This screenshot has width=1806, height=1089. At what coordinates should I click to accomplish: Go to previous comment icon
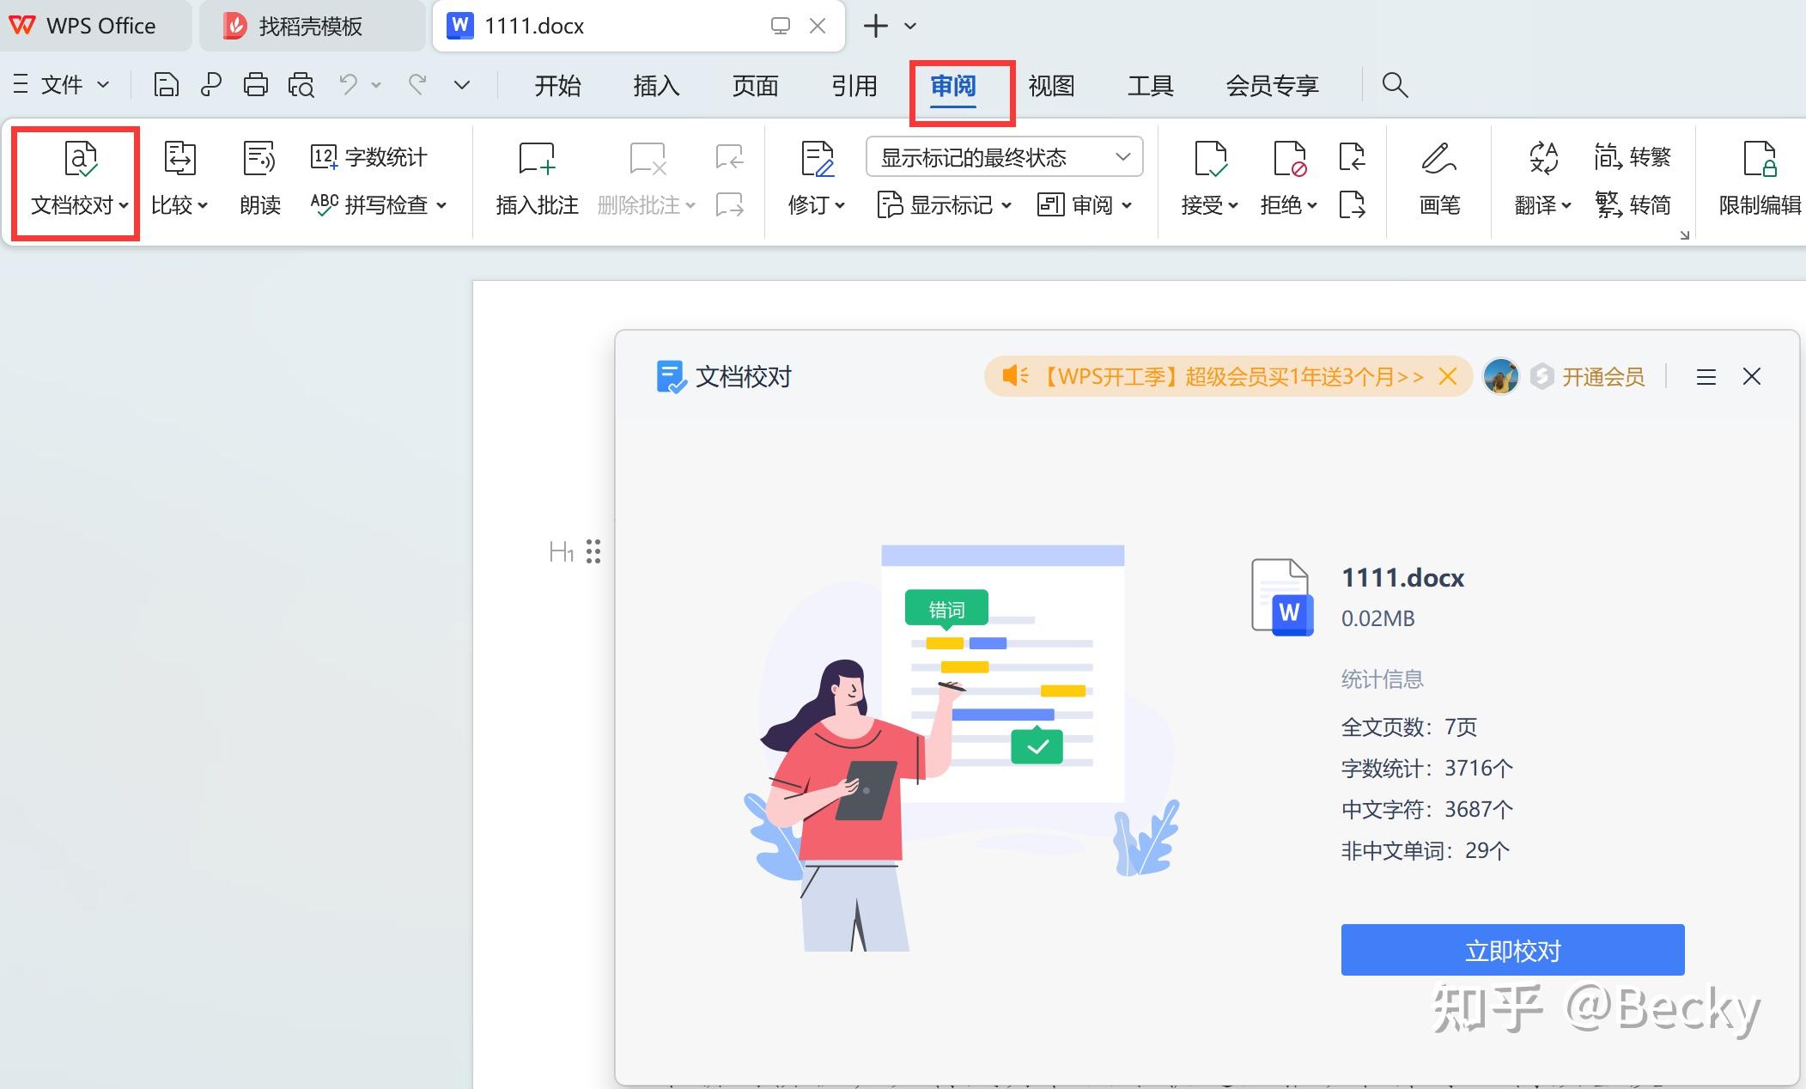(730, 157)
